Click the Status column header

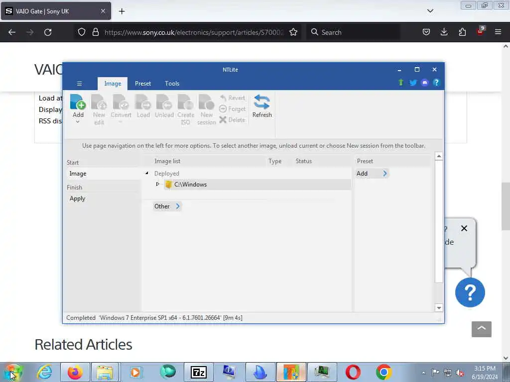click(304, 161)
